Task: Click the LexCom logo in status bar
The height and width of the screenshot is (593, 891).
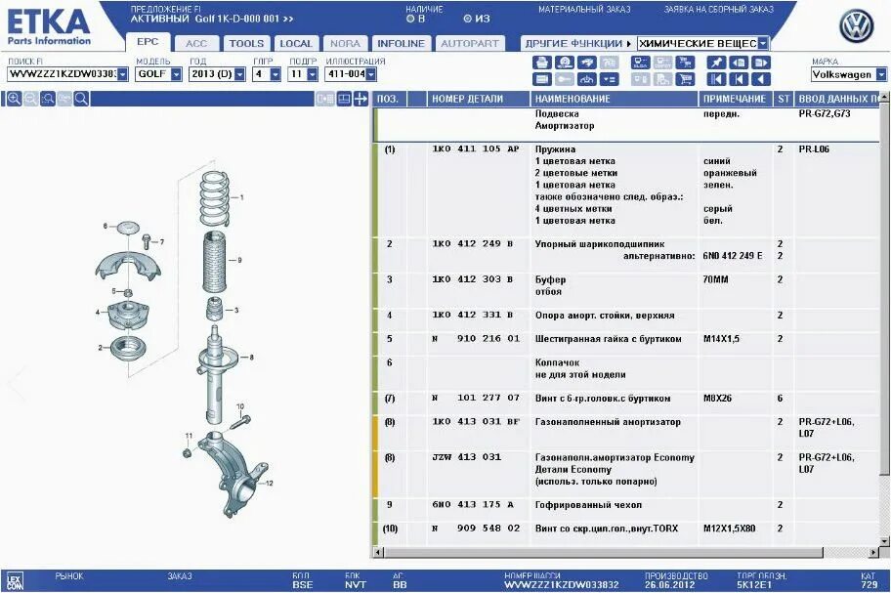Action: click(x=15, y=581)
